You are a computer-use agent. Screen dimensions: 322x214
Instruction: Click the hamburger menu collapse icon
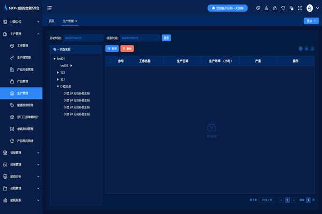[x=50, y=8]
